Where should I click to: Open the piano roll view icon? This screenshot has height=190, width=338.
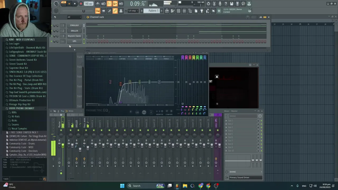click(173, 11)
